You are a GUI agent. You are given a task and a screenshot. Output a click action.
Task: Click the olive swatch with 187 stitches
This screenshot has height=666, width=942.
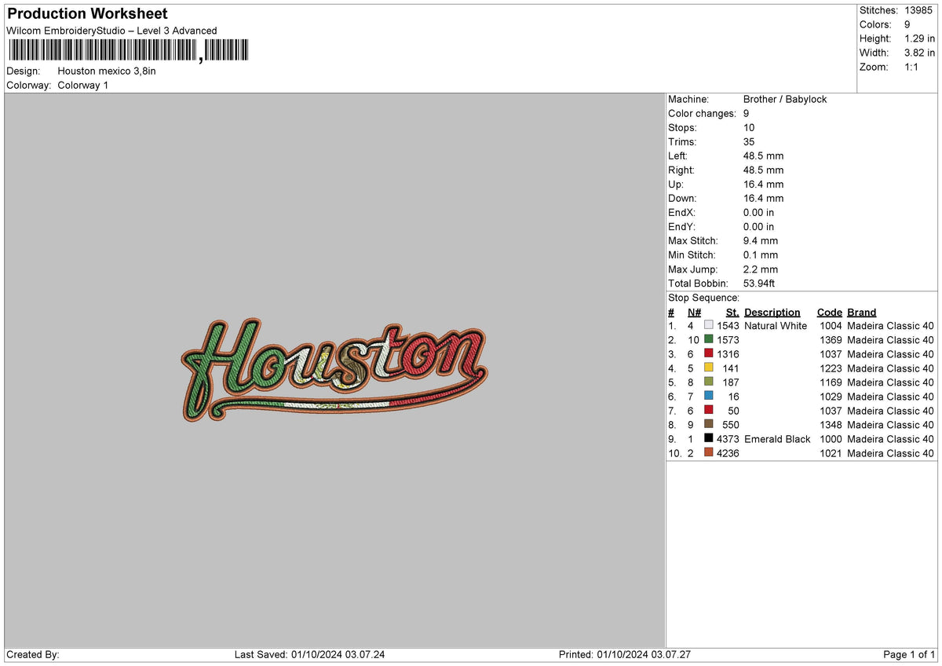point(709,382)
